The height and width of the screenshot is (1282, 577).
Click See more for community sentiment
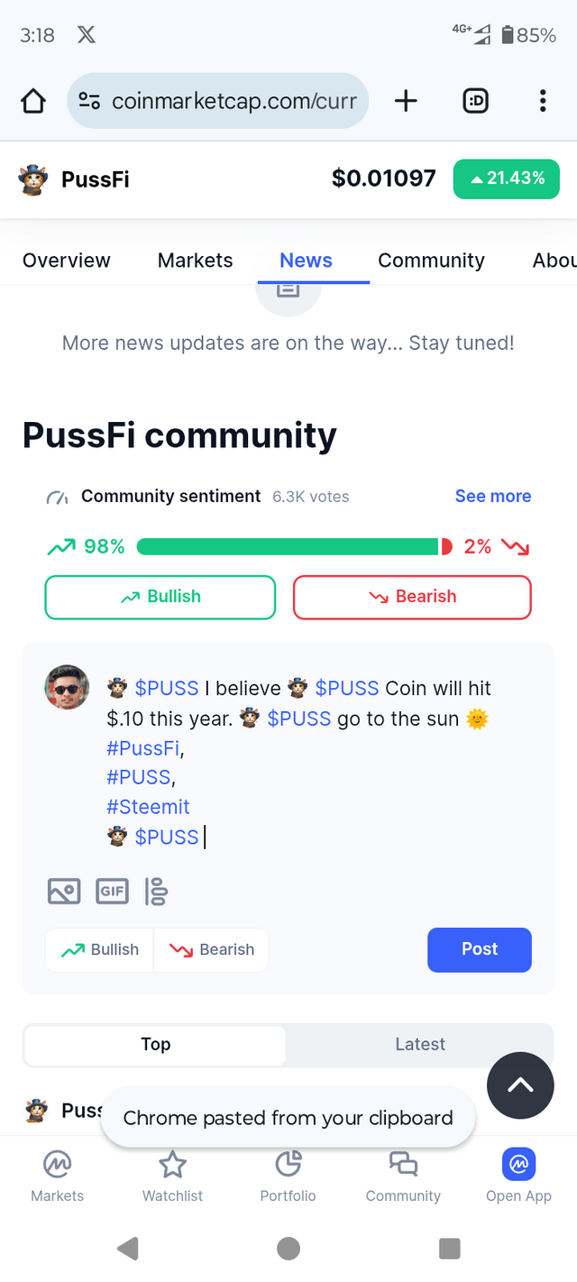point(493,496)
